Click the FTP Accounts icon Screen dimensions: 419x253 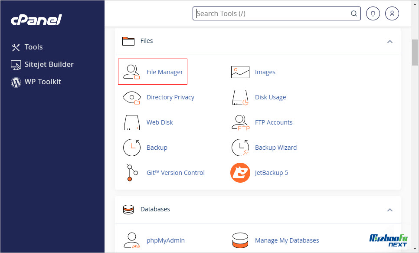(x=240, y=123)
